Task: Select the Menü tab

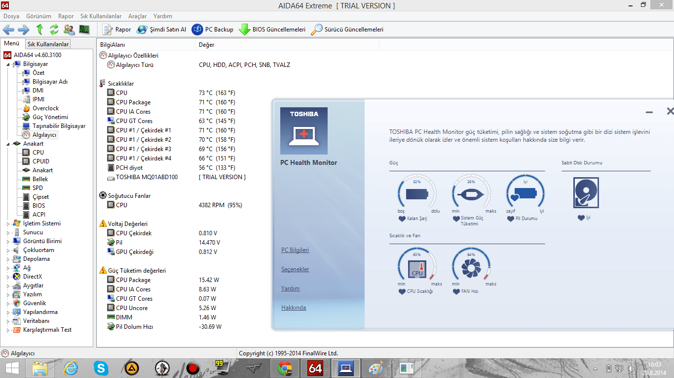Action: tap(12, 44)
